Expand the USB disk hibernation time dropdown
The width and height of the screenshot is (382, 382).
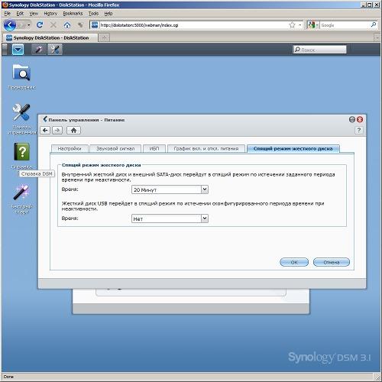(205, 219)
